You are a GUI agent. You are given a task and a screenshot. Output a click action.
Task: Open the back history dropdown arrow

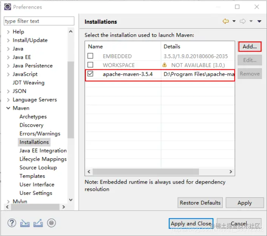coord(234,21)
